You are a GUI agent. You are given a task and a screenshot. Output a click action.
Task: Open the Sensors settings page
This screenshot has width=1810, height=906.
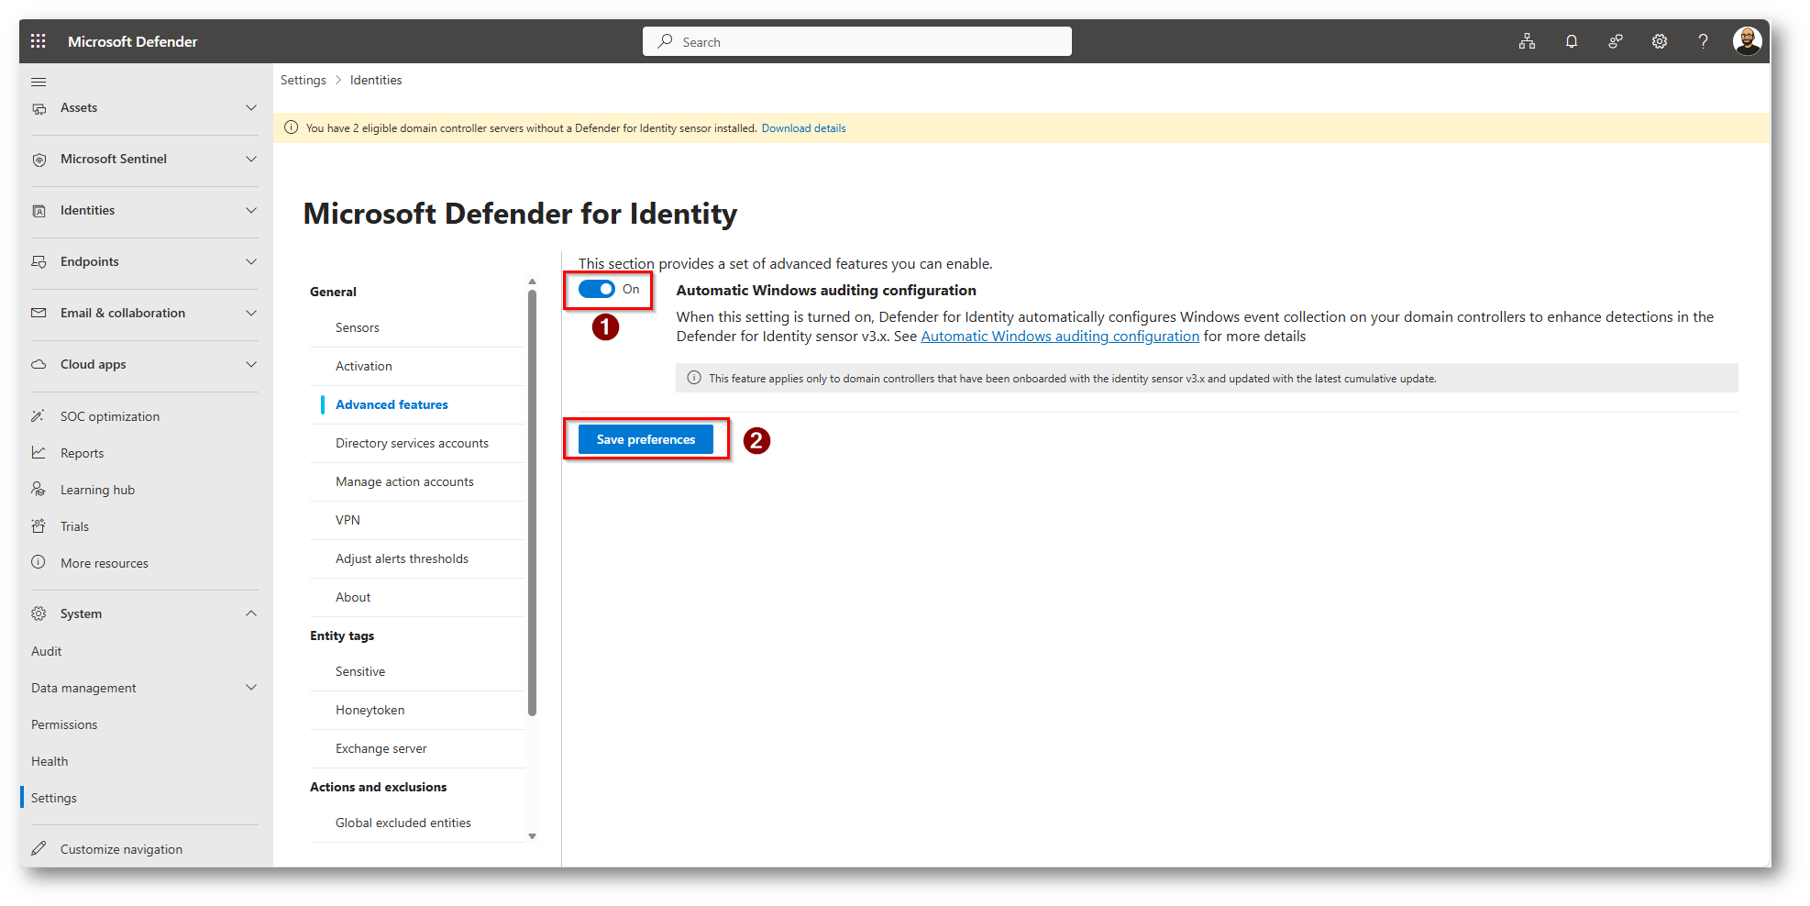(357, 327)
